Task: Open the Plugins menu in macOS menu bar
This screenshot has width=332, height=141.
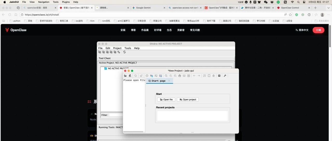Action: [x=66, y=2]
